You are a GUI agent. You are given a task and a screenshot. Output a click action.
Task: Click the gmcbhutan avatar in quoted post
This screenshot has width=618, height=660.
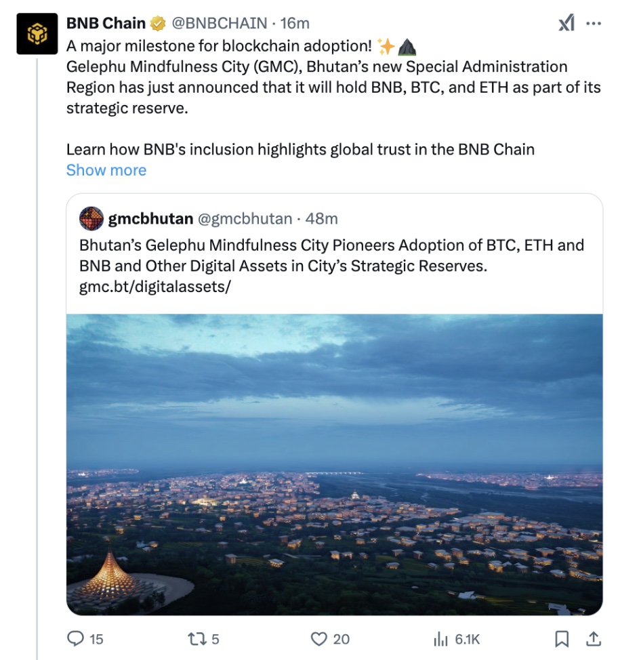pyautogui.click(x=91, y=219)
